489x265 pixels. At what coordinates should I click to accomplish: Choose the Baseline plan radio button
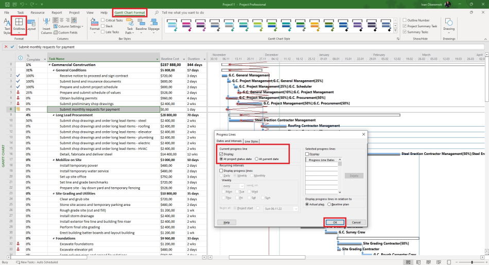(329, 204)
